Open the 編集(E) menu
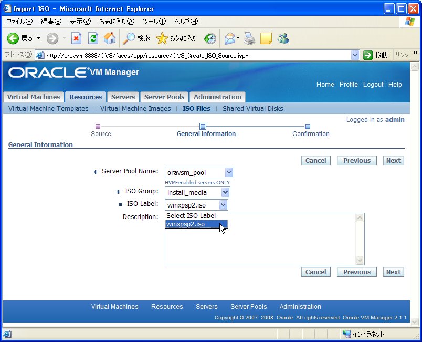This screenshot has height=342, width=422. (x=51, y=21)
